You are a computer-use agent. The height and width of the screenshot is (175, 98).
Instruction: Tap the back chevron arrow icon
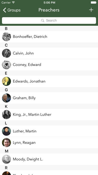coord(4,10)
